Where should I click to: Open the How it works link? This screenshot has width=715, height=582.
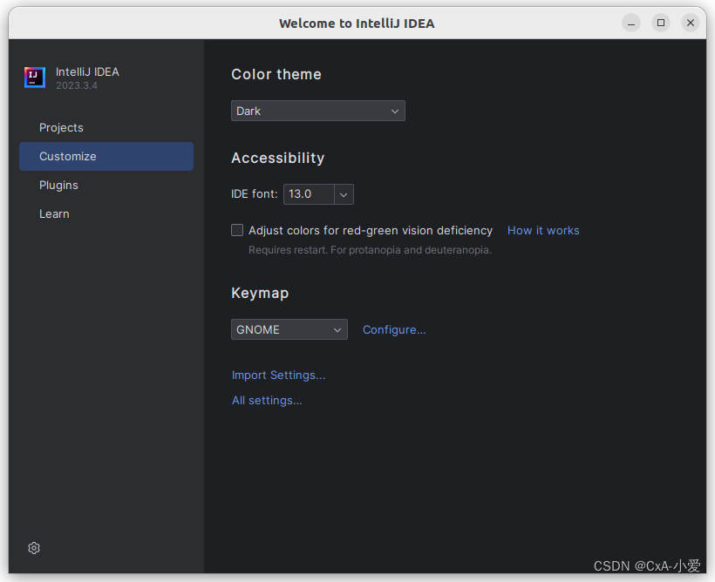(543, 231)
